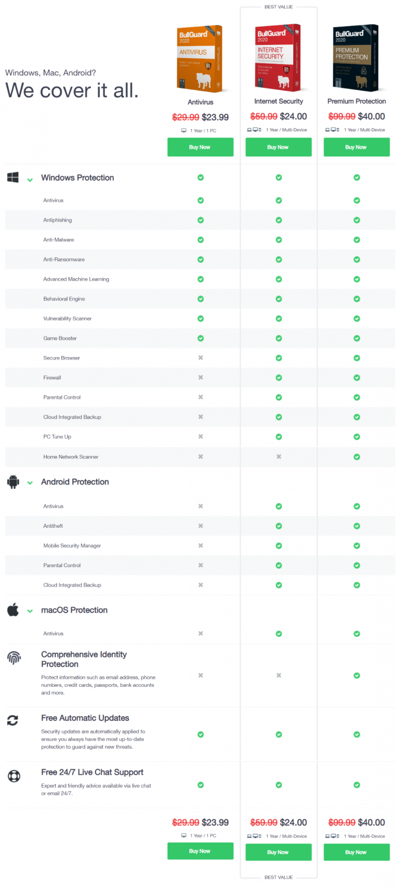Click the red Internet Security box image

click(278, 57)
